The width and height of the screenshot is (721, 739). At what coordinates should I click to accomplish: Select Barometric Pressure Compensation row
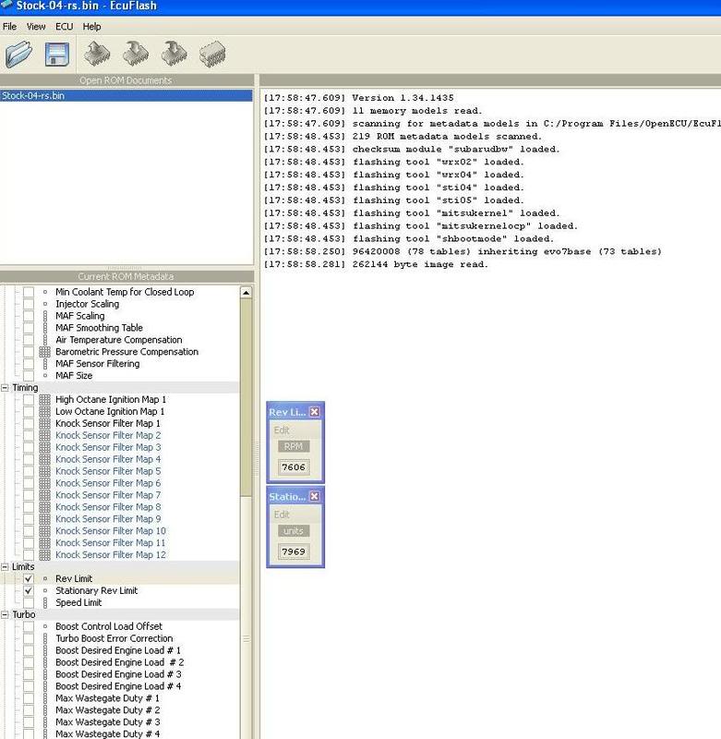(x=126, y=352)
